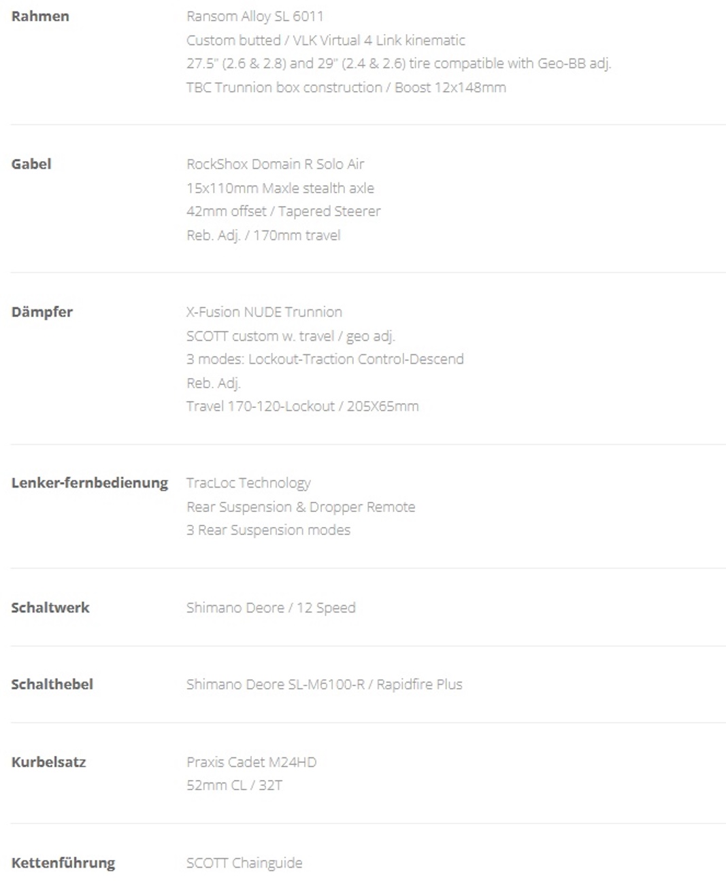
Task: Click TracLoc Technology text
Action: pyautogui.click(x=248, y=483)
